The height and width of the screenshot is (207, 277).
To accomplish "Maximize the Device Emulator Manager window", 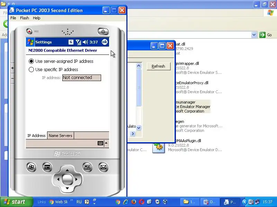I will coord(162,46).
